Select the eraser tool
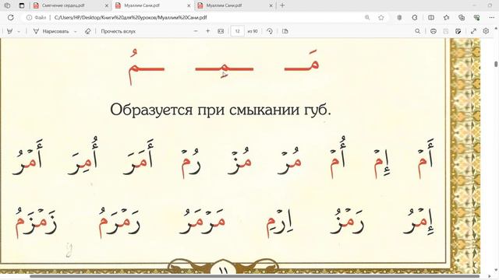This screenshot has height=280, width=499. (87, 31)
